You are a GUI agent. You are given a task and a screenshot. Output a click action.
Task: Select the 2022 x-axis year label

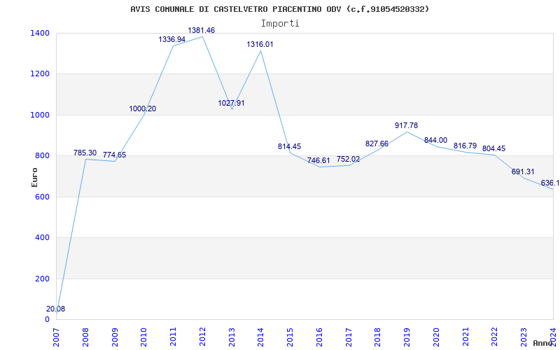pos(495,337)
